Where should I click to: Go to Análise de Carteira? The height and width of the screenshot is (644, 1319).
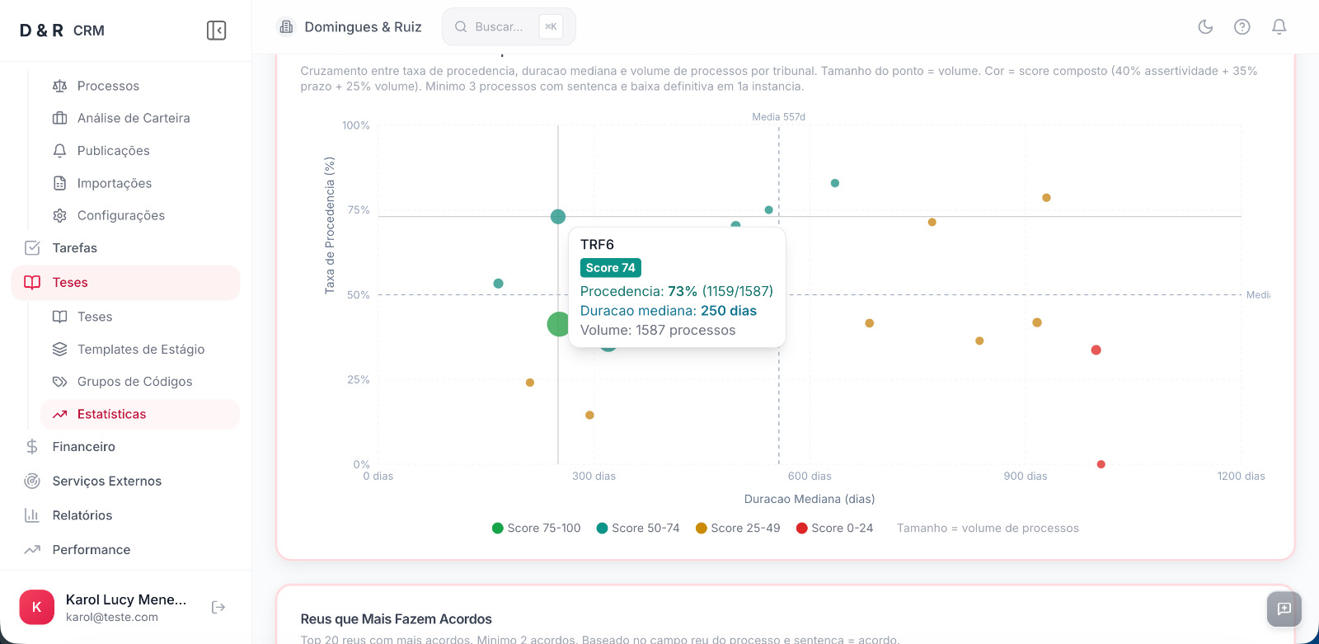(133, 118)
